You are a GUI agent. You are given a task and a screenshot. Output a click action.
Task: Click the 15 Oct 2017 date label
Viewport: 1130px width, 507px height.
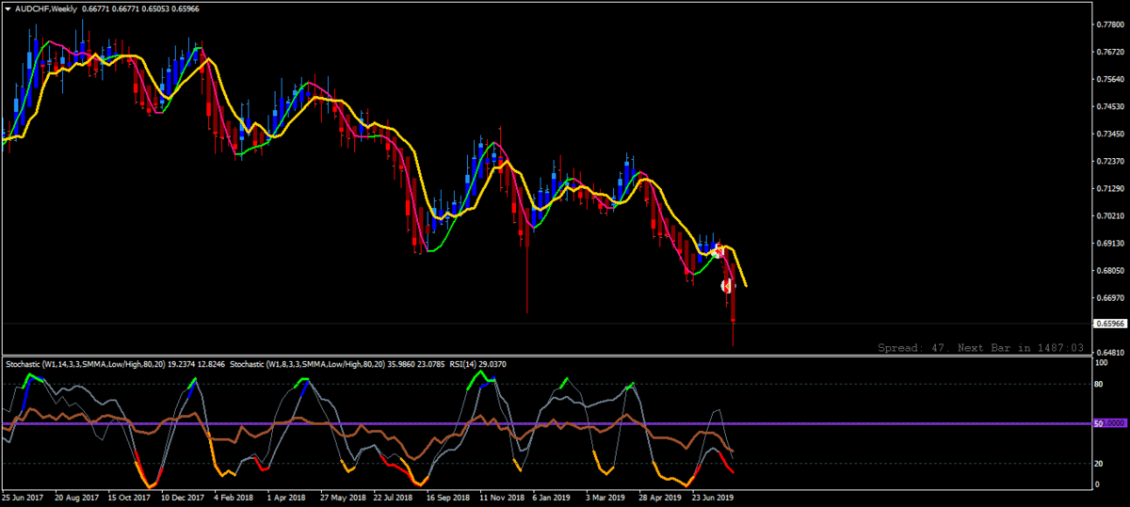[x=129, y=497]
